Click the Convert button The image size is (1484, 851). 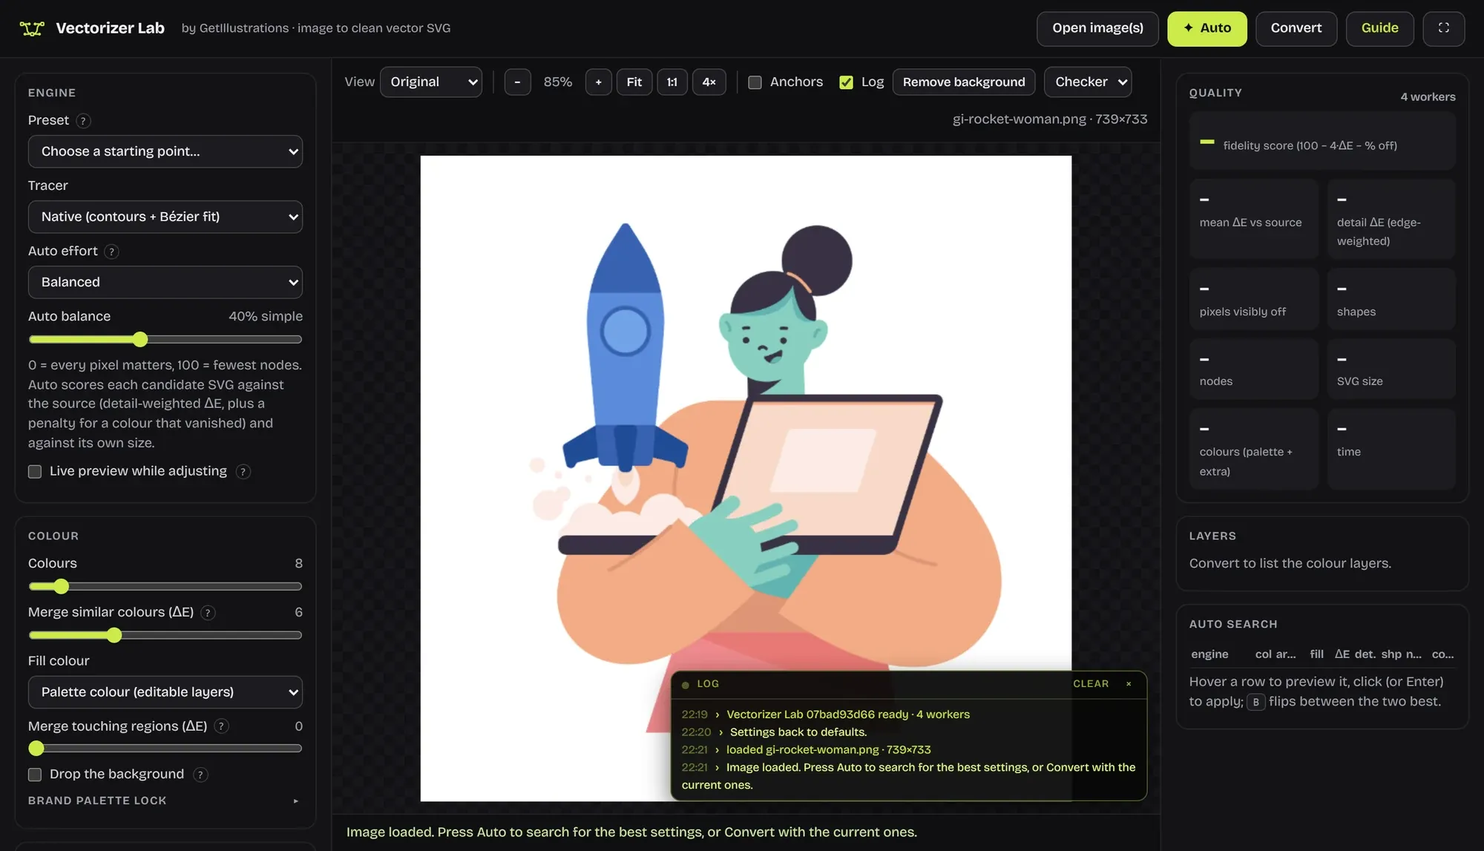(1296, 28)
